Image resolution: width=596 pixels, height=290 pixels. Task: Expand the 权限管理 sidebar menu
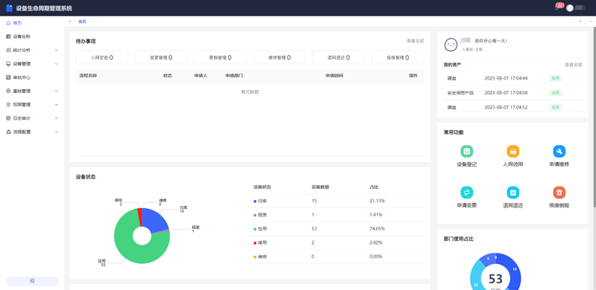pos(32,105)
